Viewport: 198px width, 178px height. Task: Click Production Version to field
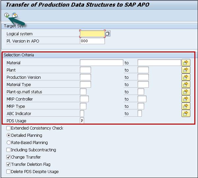[143, 77]
